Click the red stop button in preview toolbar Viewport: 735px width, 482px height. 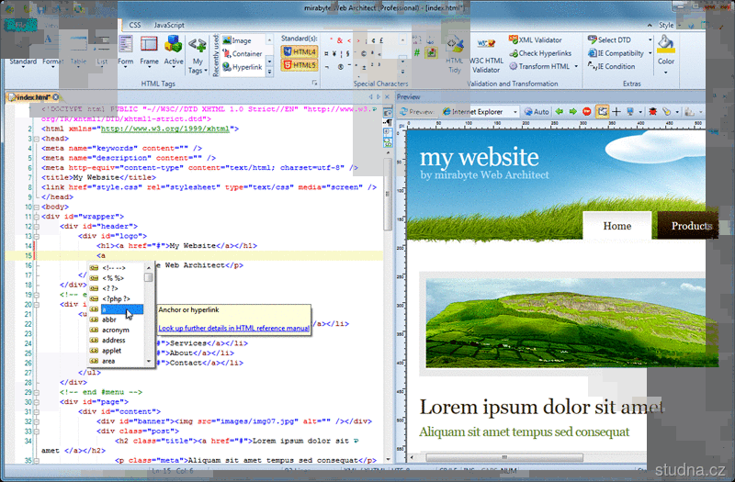point(587,111)
